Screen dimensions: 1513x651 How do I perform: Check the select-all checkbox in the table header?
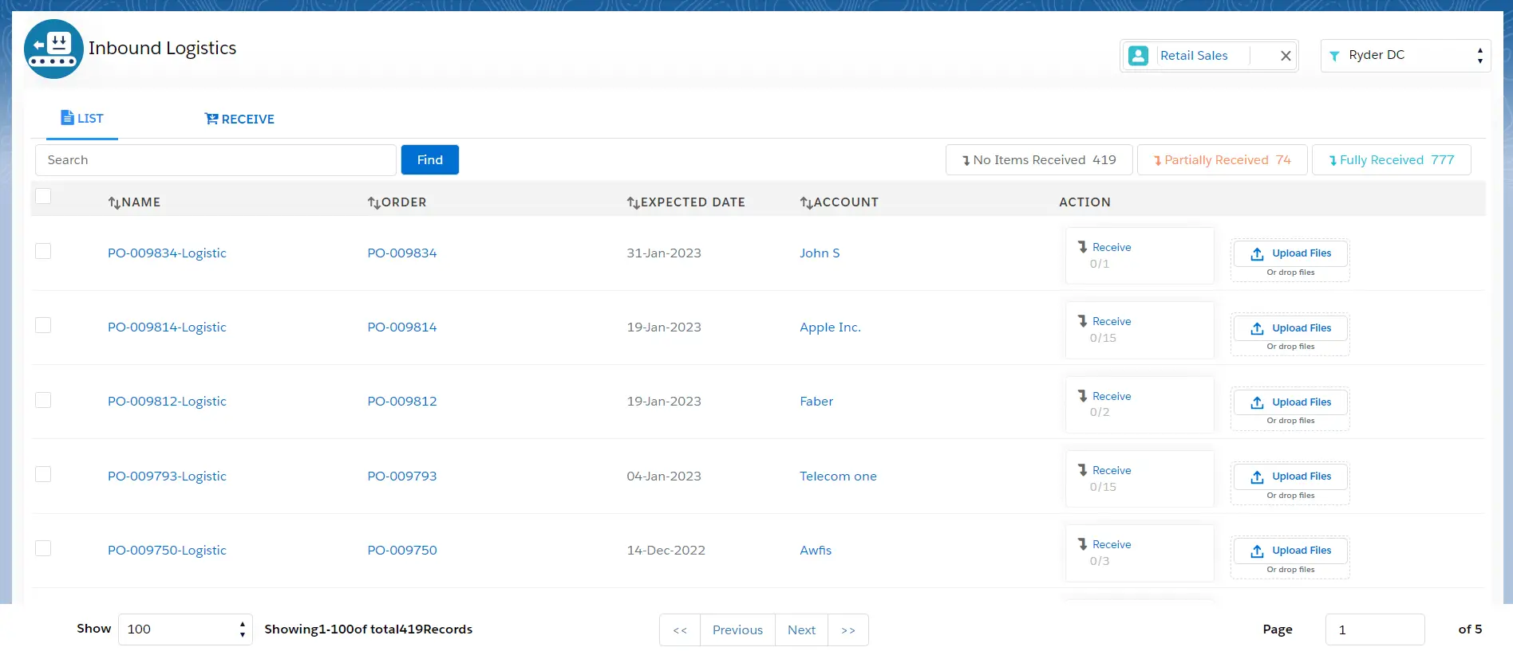click(x=43, y=196)
